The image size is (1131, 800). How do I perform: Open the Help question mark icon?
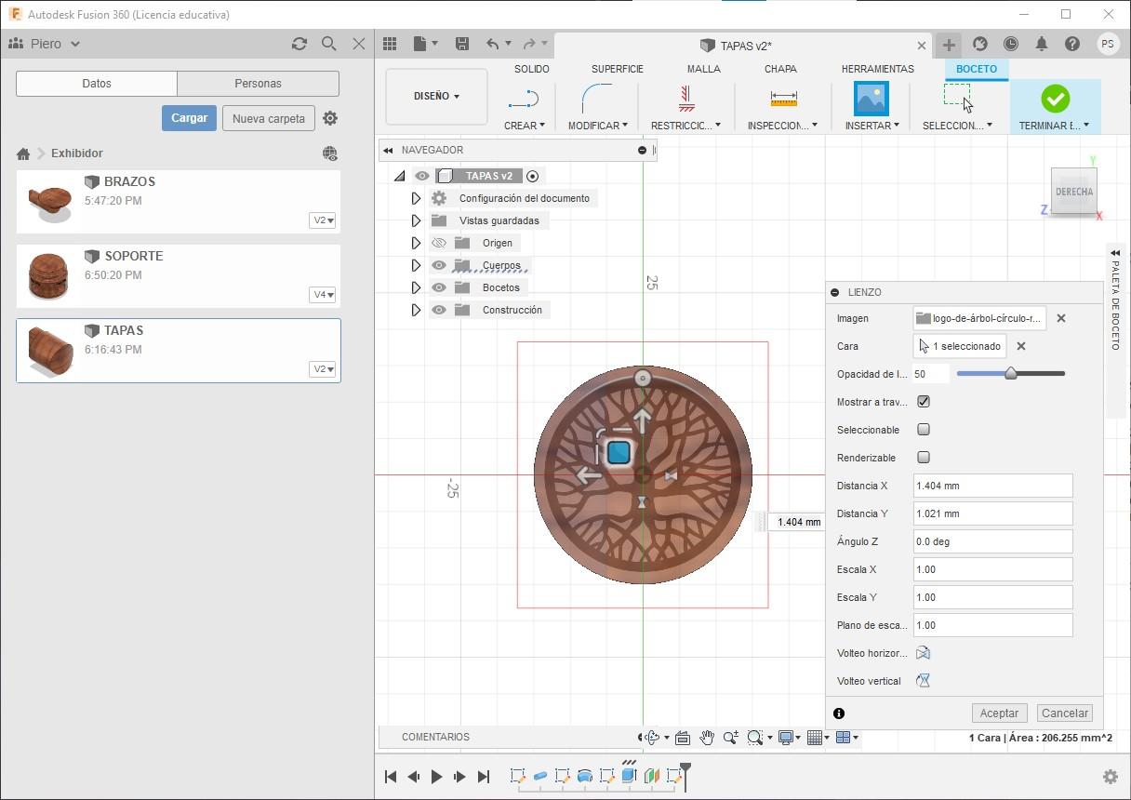click(x=1072, y=44)
